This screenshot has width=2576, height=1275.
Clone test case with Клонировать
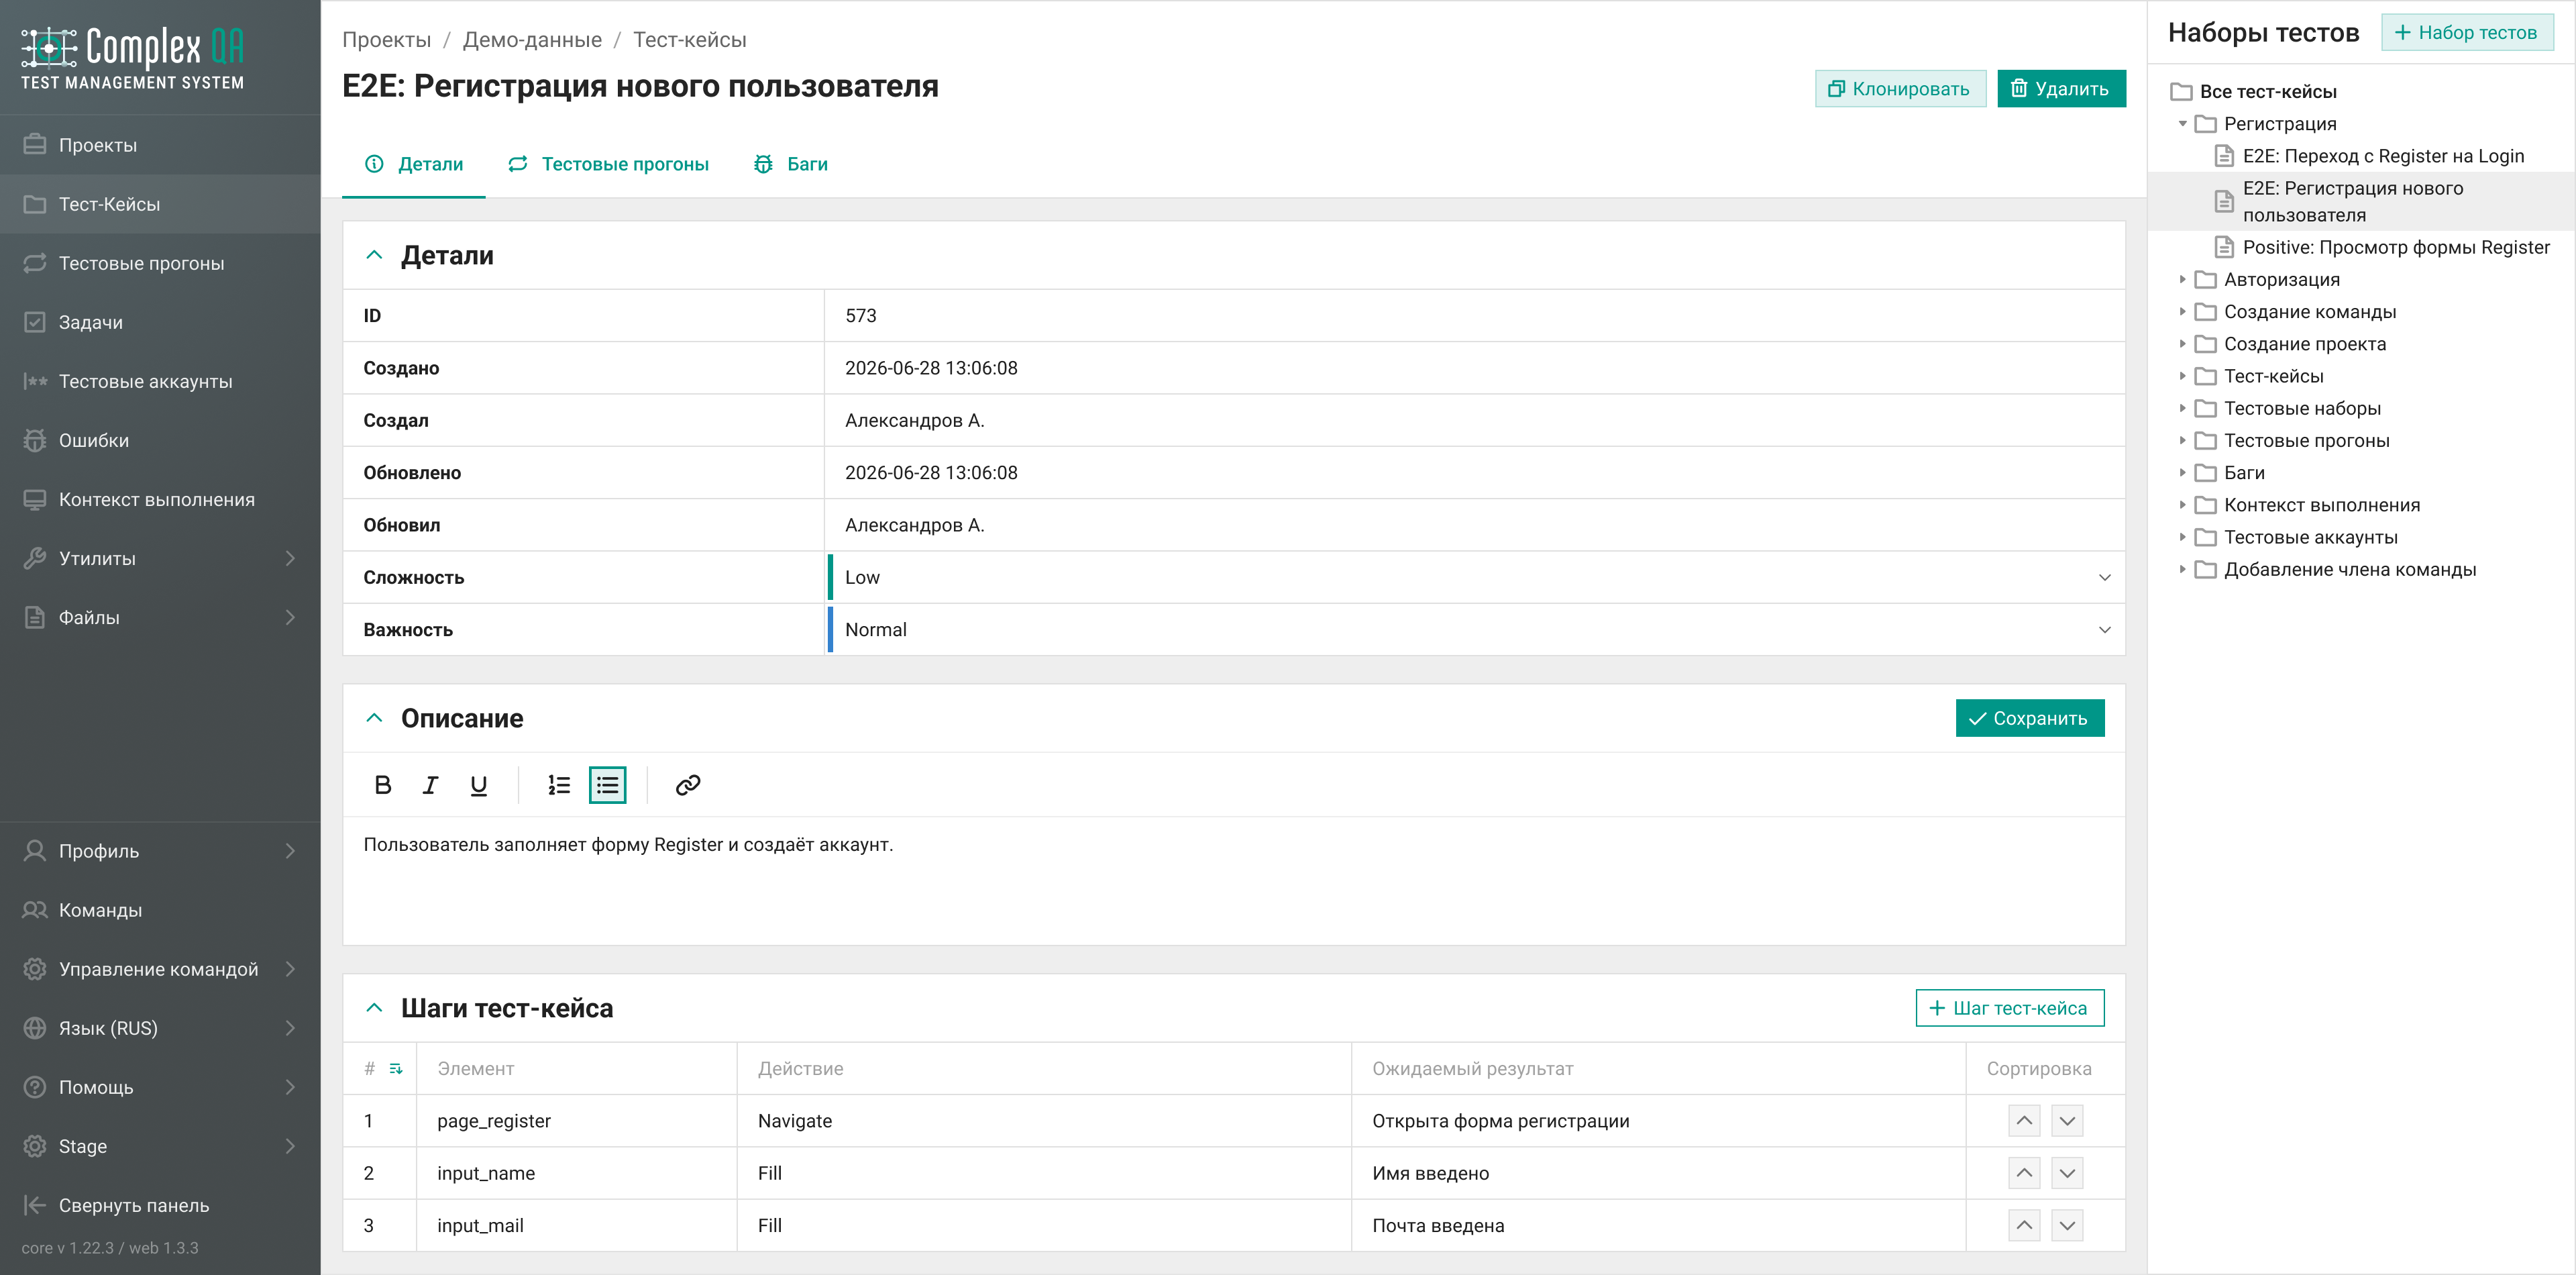[1900, 89]
